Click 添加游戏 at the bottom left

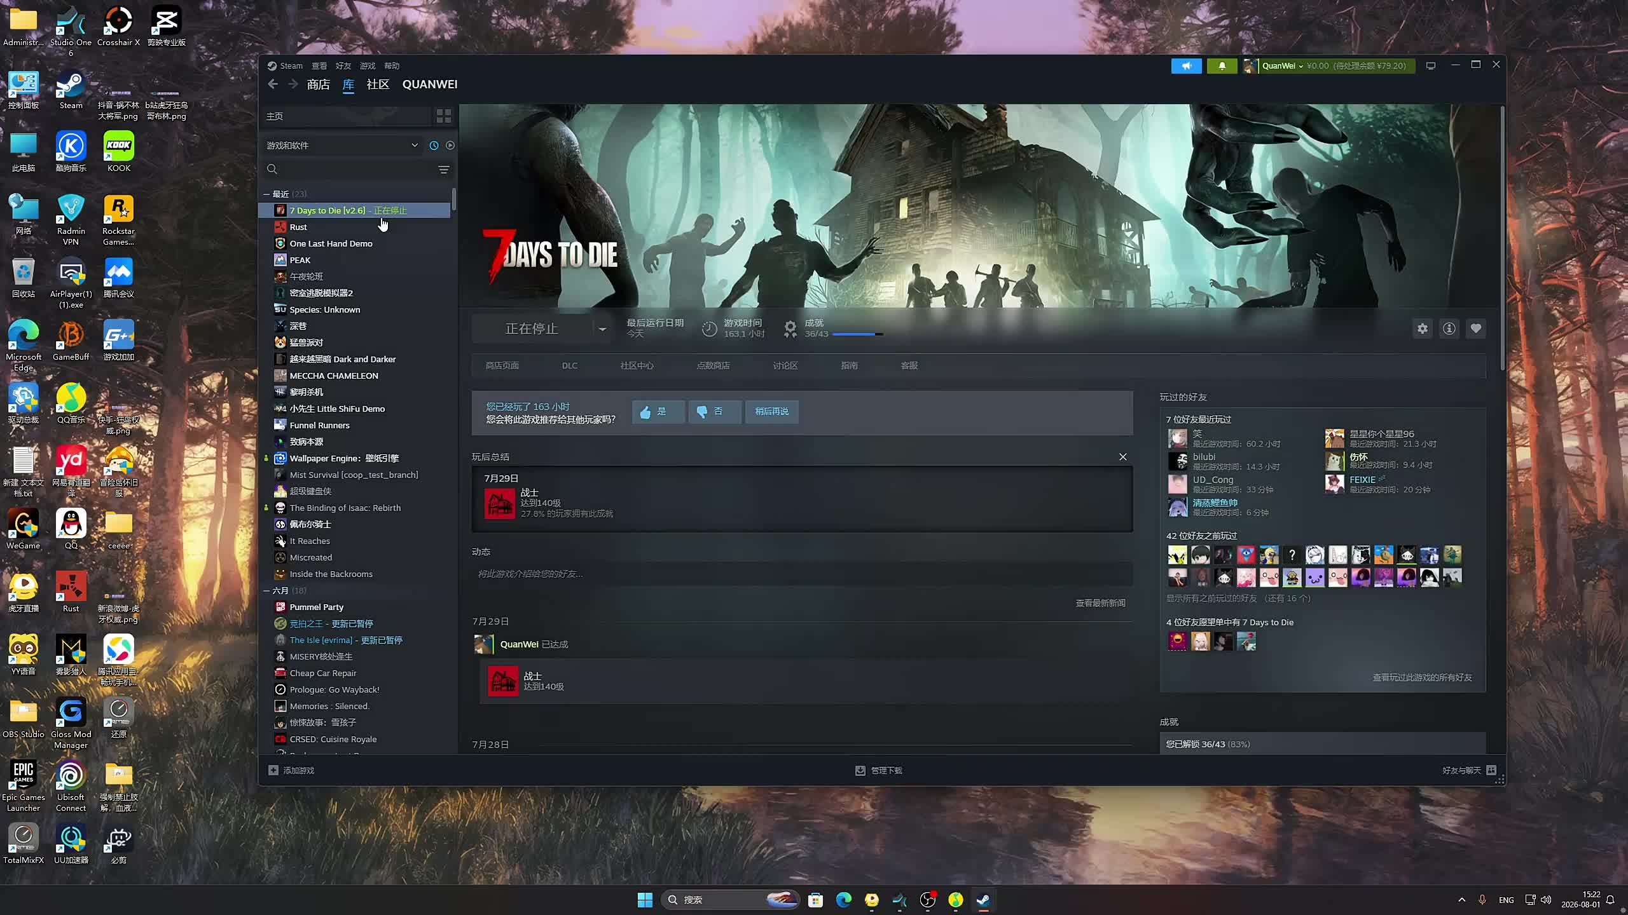point(299,771)
